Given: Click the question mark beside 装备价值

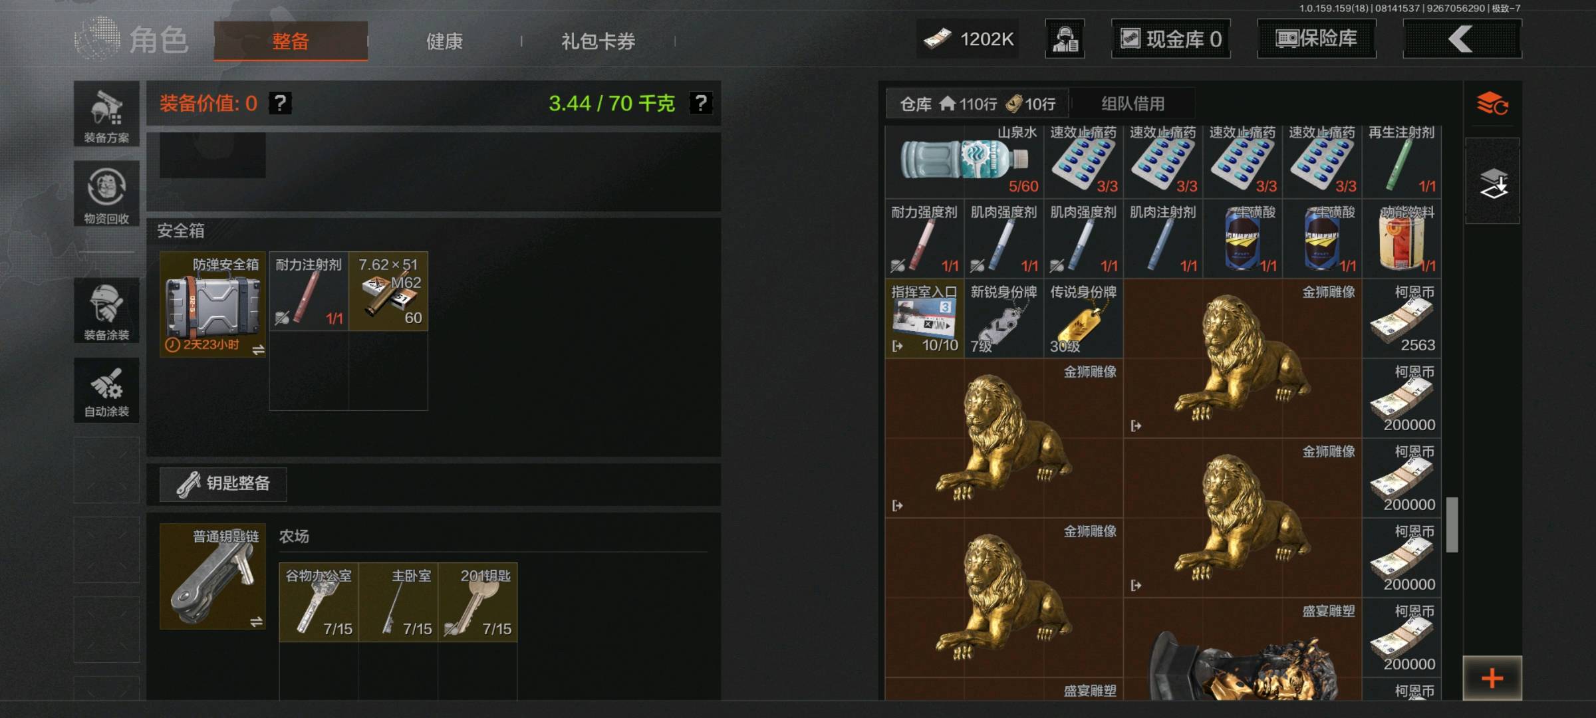Looking at the screenshot, I should click(x=280, y=103).
